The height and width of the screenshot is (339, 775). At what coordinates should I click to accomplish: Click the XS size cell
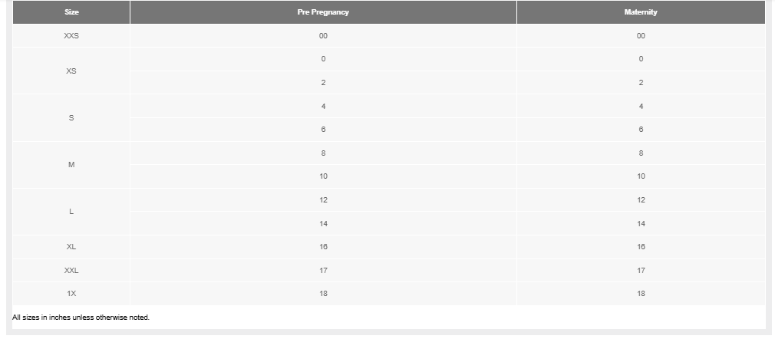(71, 71)
